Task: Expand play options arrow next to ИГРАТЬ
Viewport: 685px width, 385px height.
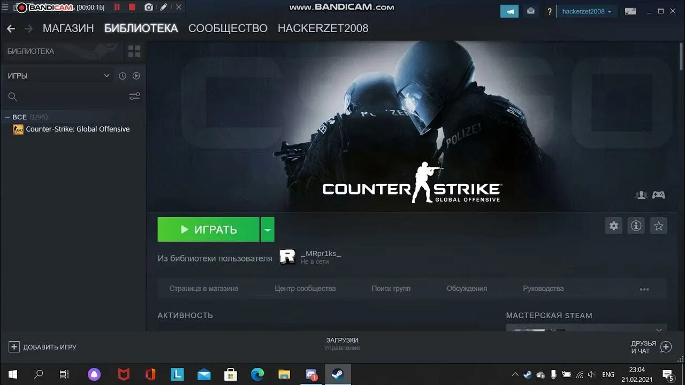Action: 268,229
